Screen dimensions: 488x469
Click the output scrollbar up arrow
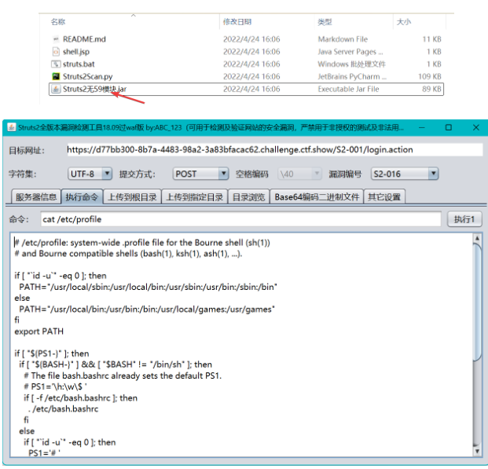477,238
